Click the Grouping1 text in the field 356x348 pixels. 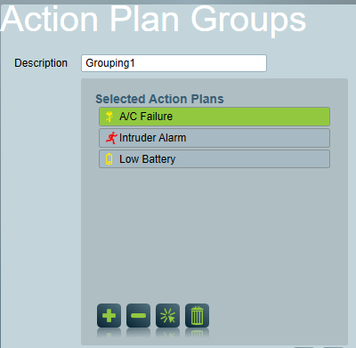point(110,63)
